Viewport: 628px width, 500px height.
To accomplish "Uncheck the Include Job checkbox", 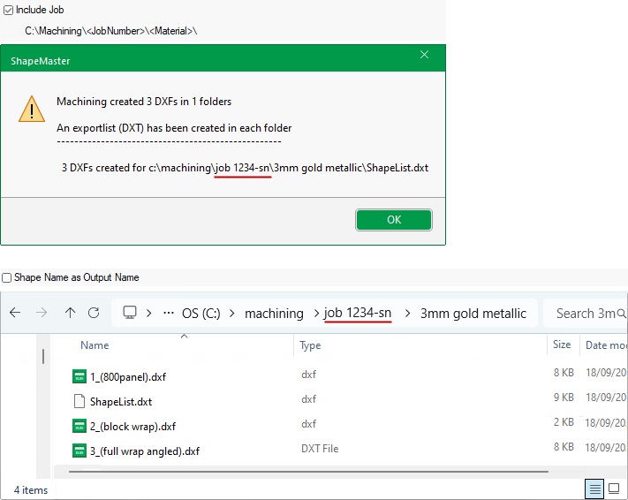I will (x=8, y=10).
